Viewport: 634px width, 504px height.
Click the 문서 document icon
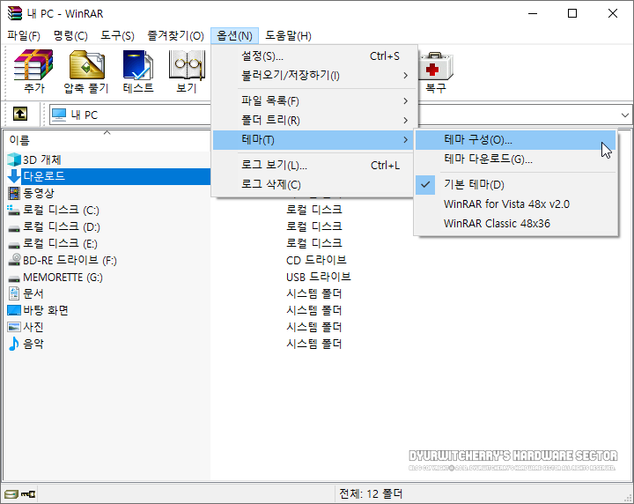click(x=14, y=293)
